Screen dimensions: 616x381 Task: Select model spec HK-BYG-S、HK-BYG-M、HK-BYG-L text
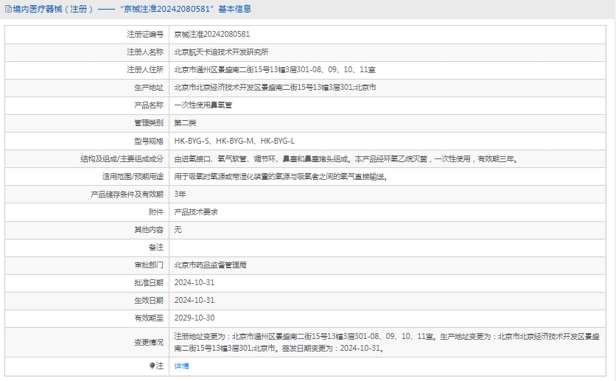click(234, 141)
